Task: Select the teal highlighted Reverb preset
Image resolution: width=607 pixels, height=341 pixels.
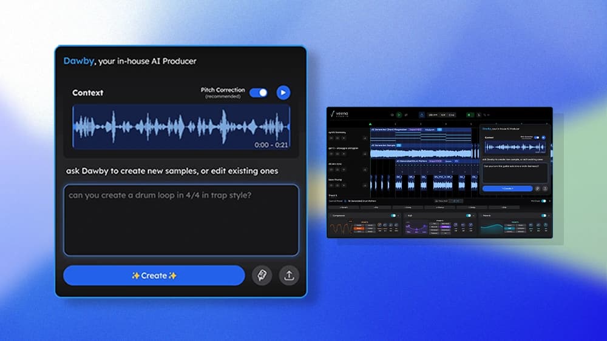Action: click(x=509, y=228)
